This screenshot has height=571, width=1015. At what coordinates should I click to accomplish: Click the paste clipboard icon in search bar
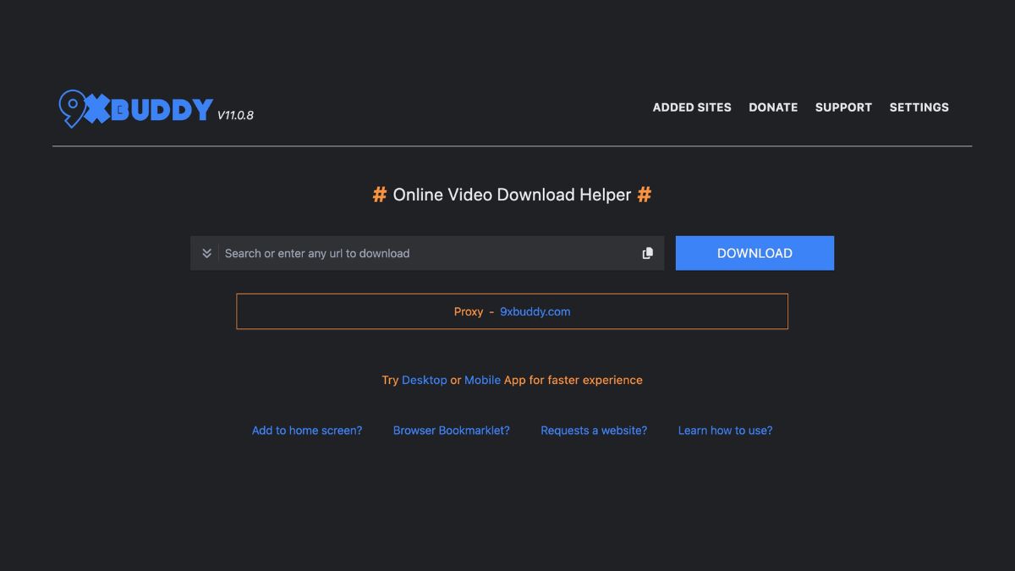click(647, 253)
